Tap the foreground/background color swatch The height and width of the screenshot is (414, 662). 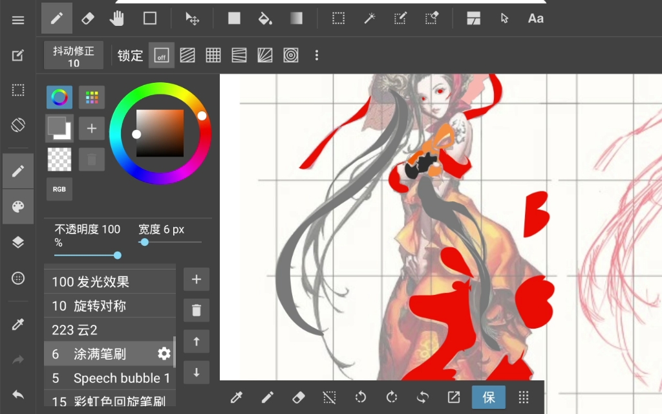click(59, 129)
